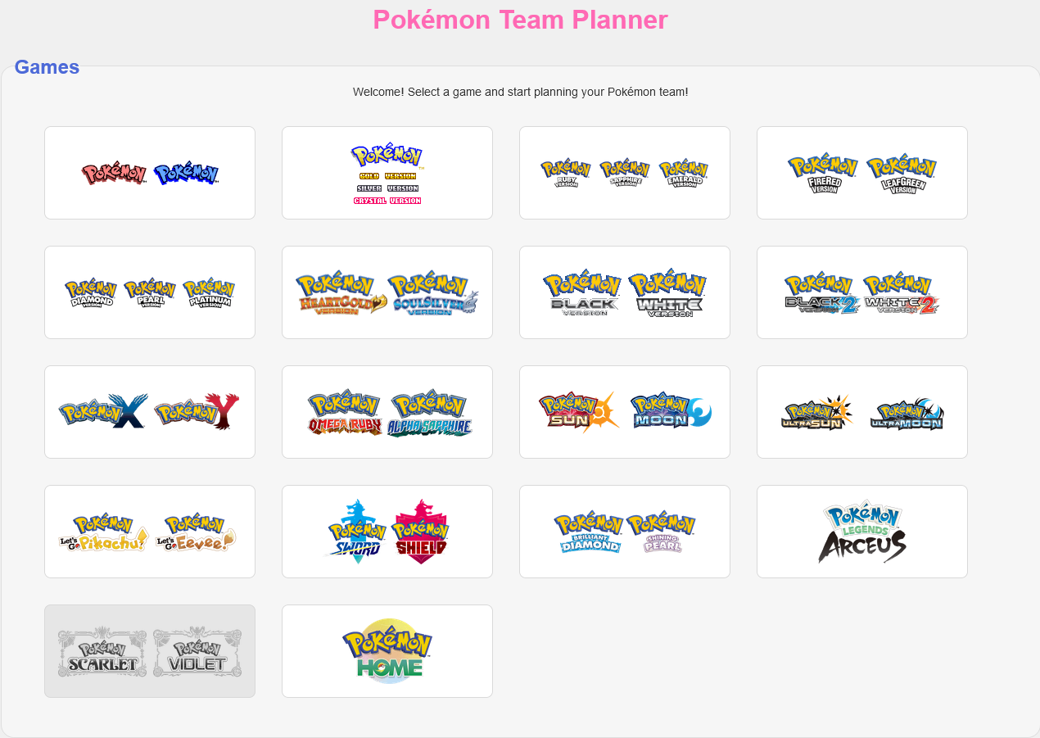Open the Gold, Silver, Crystal game card

coord(387,173)
